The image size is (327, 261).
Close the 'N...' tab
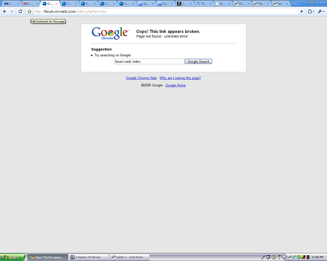(229, 4)
